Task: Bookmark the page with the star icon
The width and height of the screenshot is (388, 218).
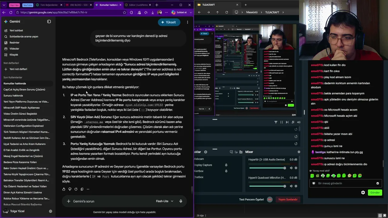Action: point(125,12)
